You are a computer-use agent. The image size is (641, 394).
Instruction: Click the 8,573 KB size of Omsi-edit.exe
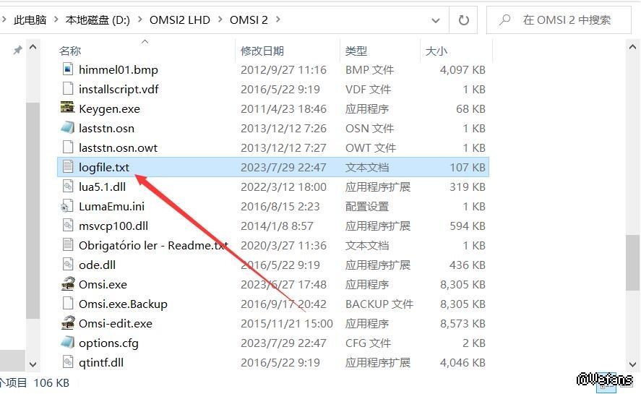(463, 323)
